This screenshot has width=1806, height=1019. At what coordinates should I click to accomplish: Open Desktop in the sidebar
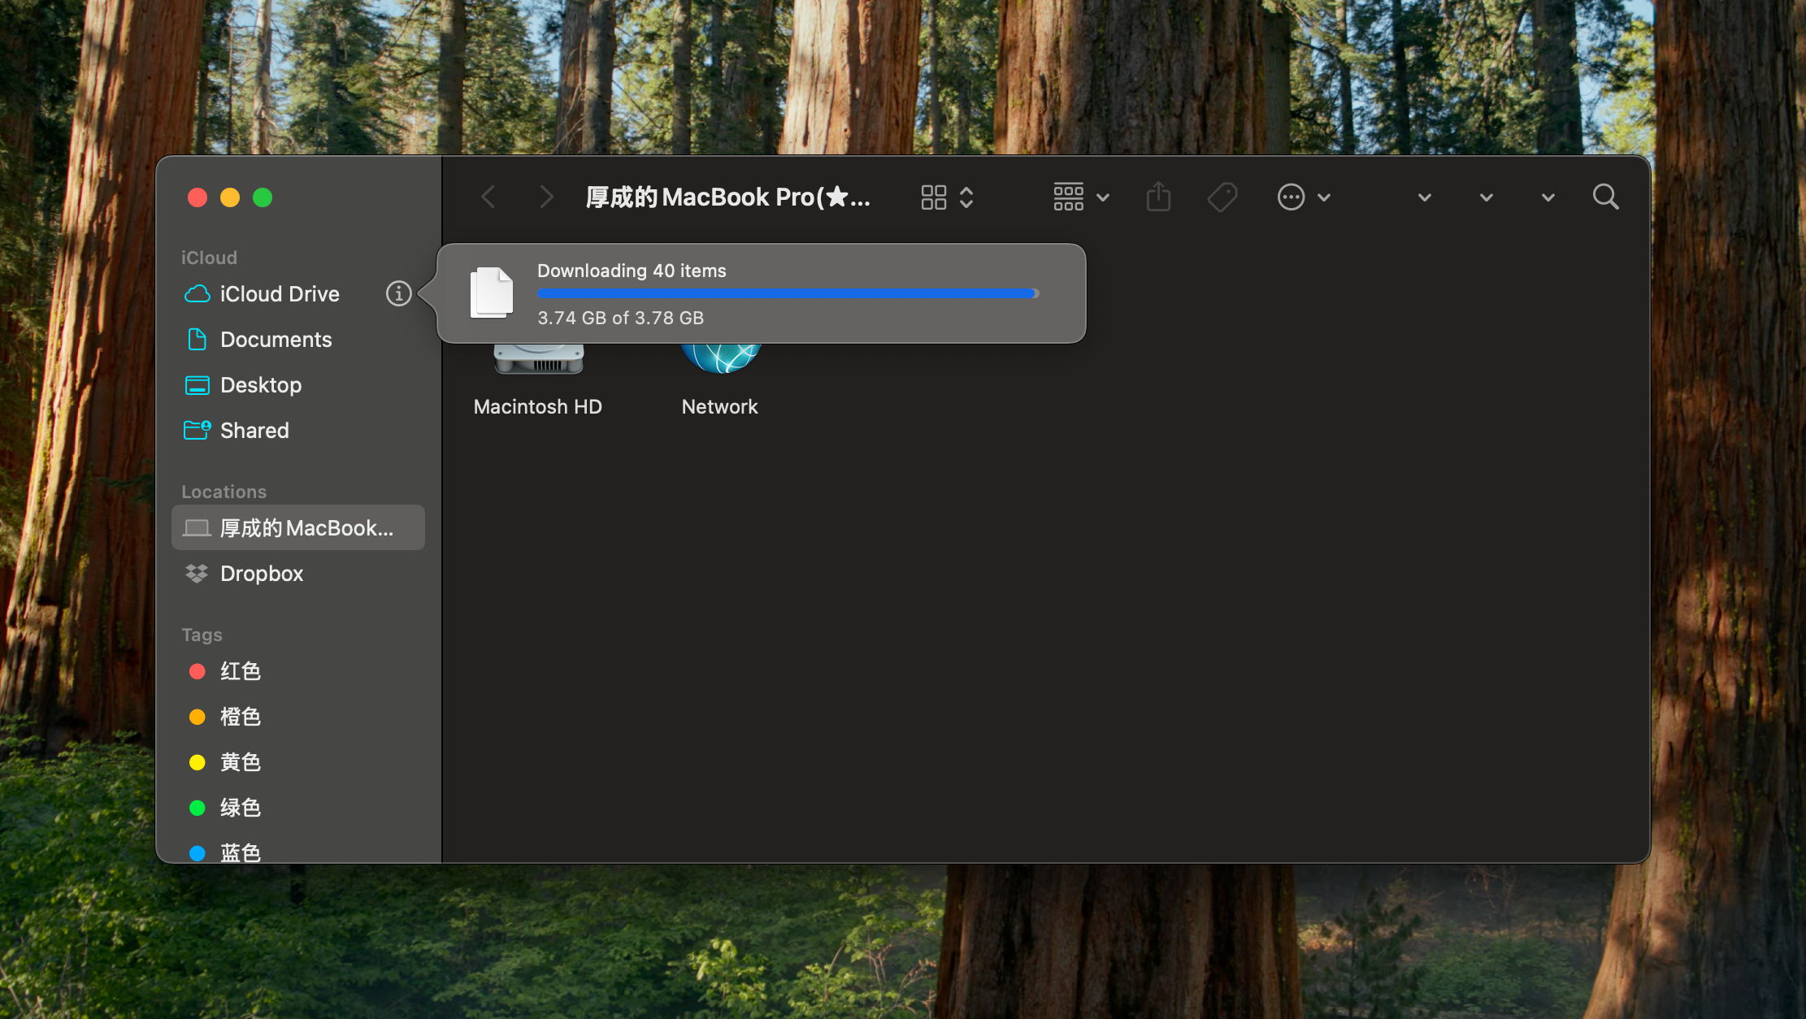point(260,384)
